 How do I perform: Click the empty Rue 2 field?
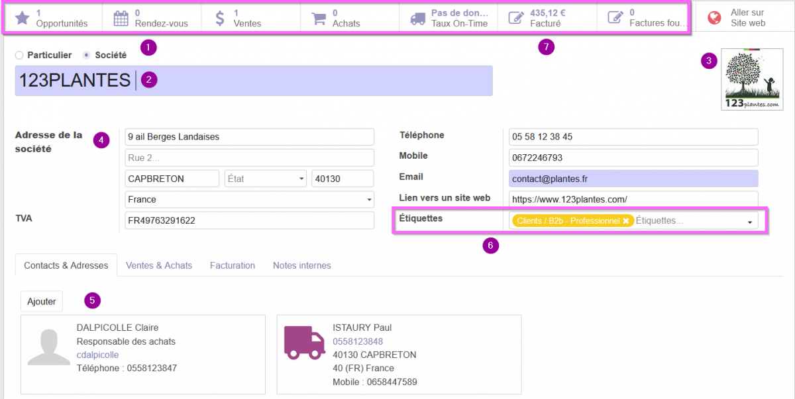250,157
